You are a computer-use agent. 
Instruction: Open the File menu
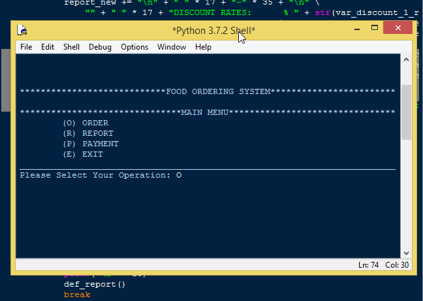[x=26, y=47]
